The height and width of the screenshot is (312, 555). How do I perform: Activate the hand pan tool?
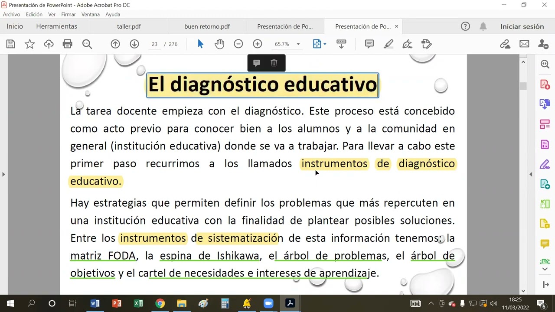(219, 44)
